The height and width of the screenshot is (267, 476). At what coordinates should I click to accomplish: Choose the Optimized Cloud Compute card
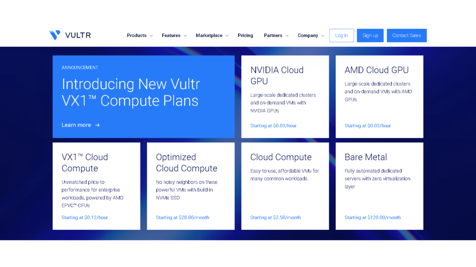coord(191,186)
